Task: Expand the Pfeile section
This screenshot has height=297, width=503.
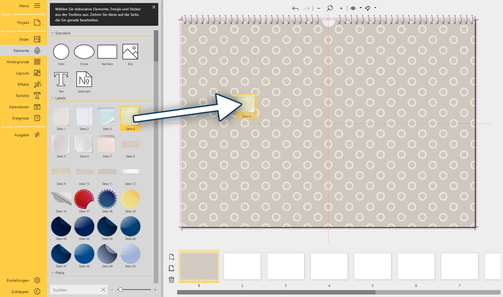Action: click(x=53, y=273)
